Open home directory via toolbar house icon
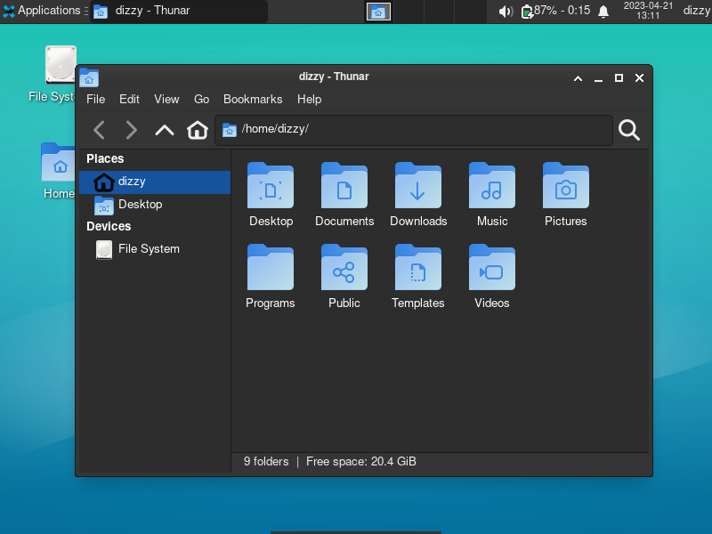This screenshot has width=712, height=534. [197, 130]
